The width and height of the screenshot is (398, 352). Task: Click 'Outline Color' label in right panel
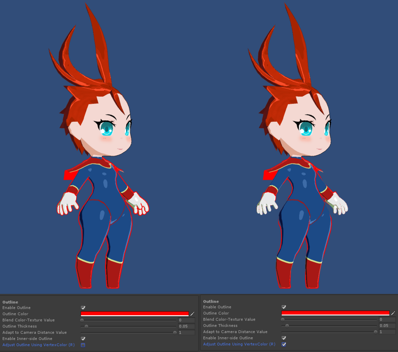click(x=216, y=313)
